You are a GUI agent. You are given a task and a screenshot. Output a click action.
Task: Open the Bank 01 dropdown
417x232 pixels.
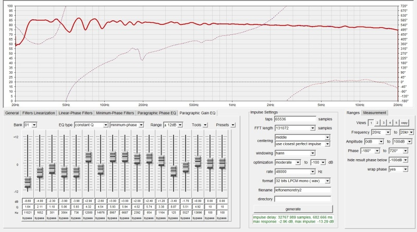(35, 125)
